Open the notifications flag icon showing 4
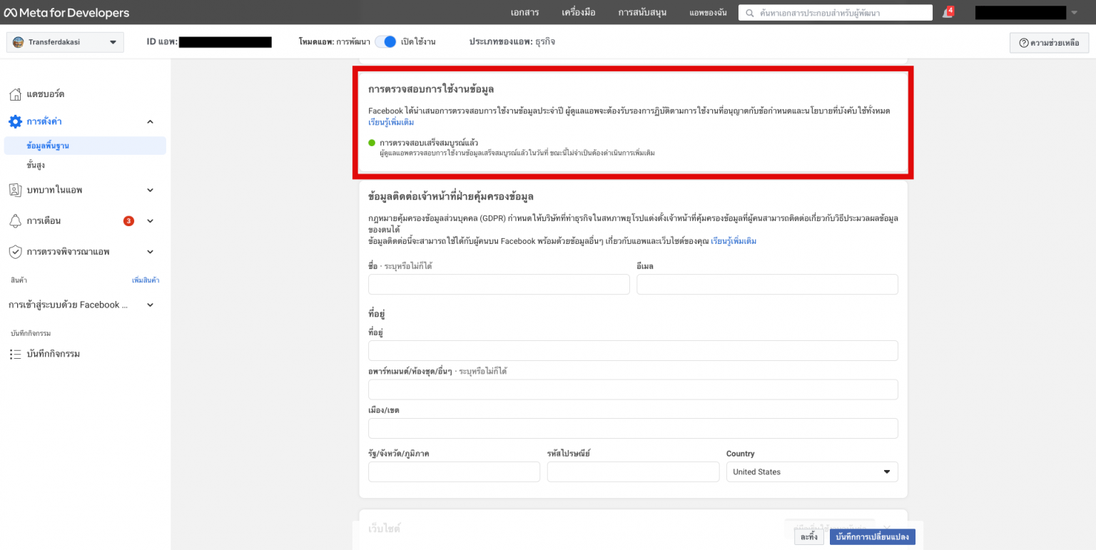 click(947, 12)
